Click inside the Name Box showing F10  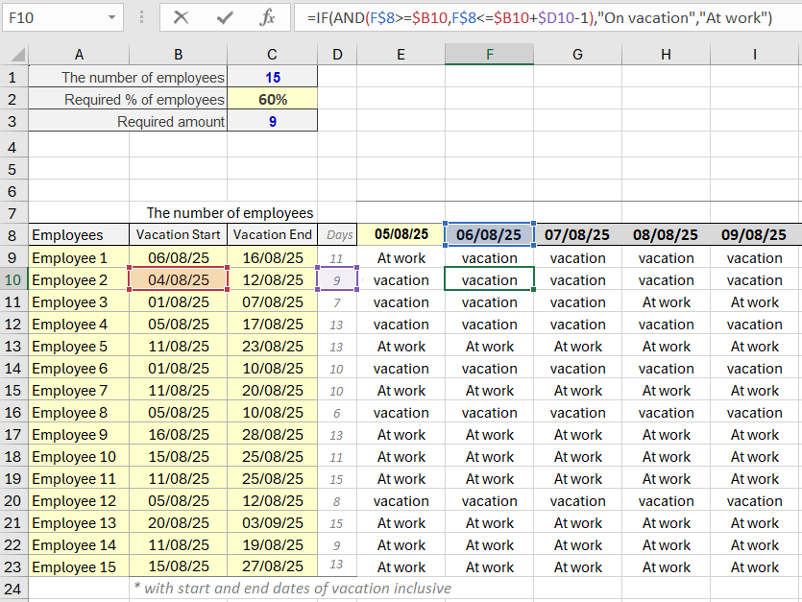pos(50,17)
